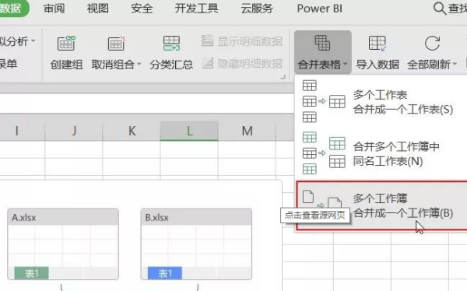Click the 合并表格 icon

click(322, 43)
